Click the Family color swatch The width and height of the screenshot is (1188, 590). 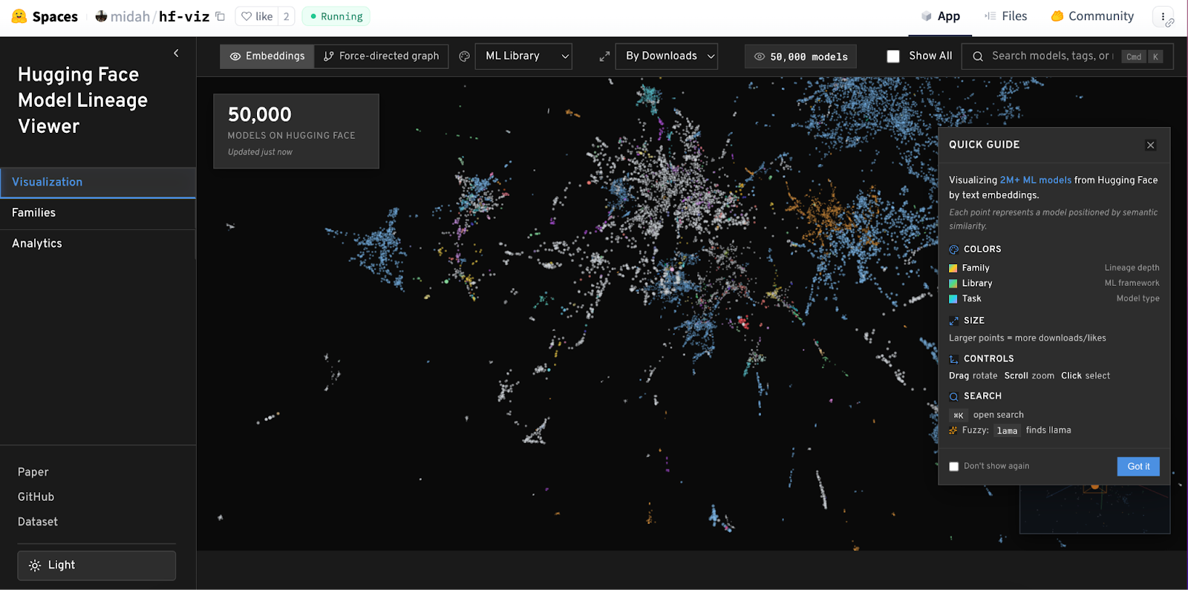(x=953, y=269)
